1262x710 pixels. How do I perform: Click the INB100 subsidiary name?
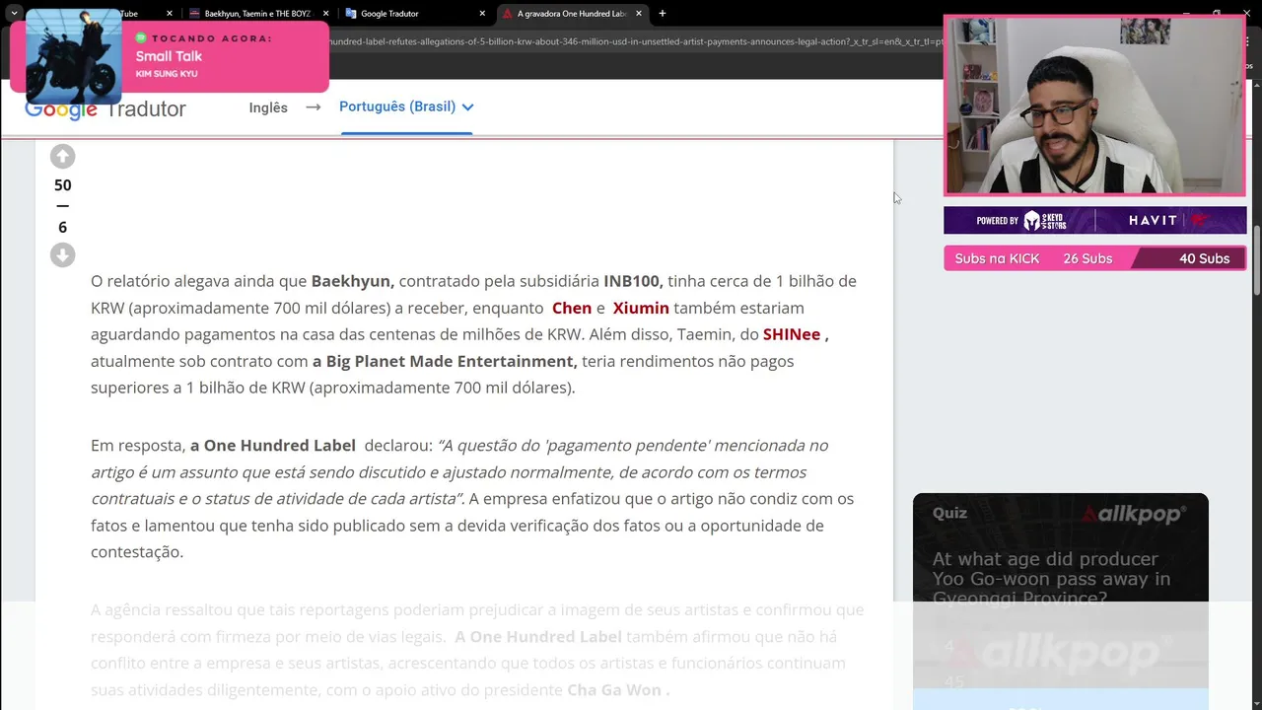click(633, 281)
